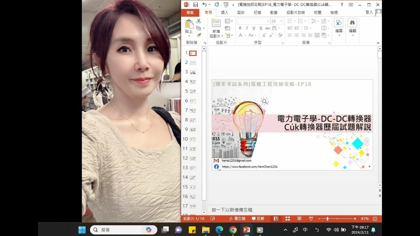Collapse the ribbon with the chevron
This screenshot has height=236, width=420.
click(378, 43)
